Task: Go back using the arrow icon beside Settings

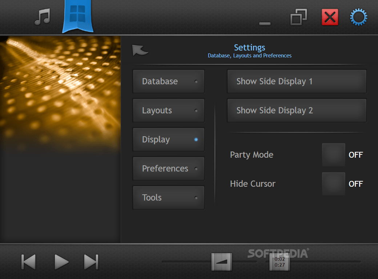Action: click(x=140, y=50)
